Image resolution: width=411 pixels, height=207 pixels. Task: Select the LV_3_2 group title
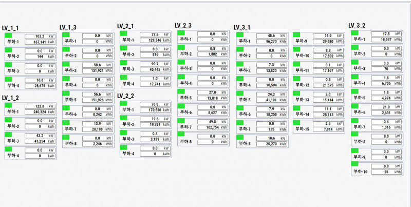(357, 25)
